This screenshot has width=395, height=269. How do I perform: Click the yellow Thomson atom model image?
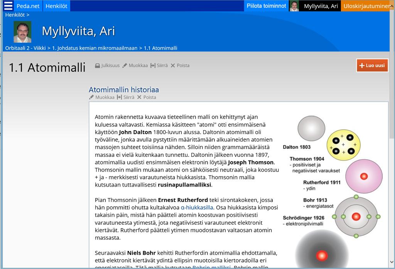tap(343, 145)
